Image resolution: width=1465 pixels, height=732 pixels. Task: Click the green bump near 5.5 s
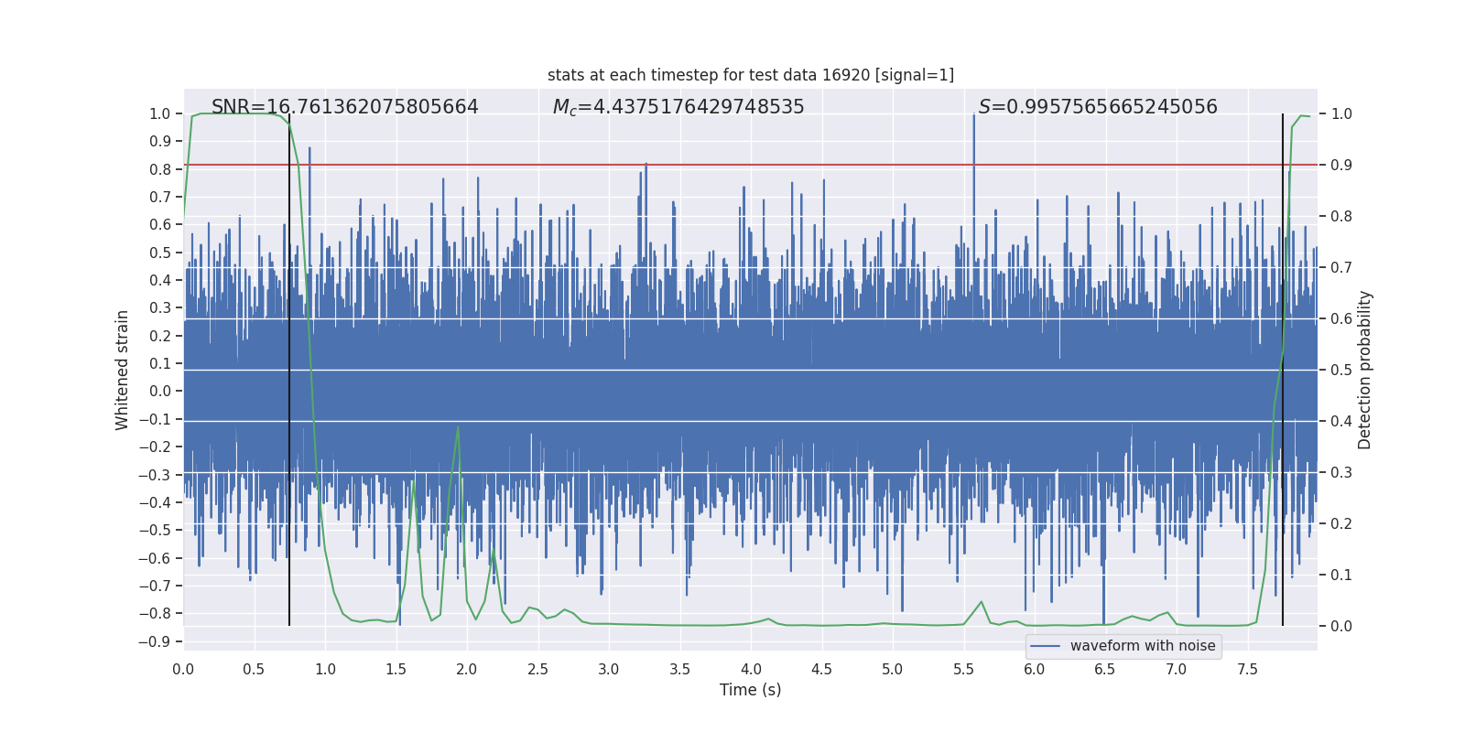[981, 603]
